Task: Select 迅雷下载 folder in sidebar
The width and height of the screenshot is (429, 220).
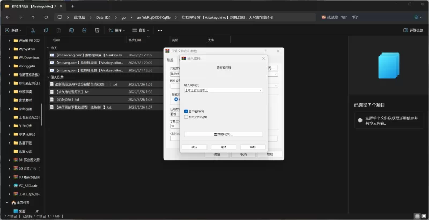Action: coord(25,143)
